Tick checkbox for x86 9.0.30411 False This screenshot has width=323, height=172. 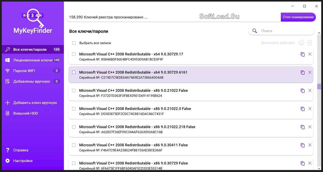(x=74, y=145)
